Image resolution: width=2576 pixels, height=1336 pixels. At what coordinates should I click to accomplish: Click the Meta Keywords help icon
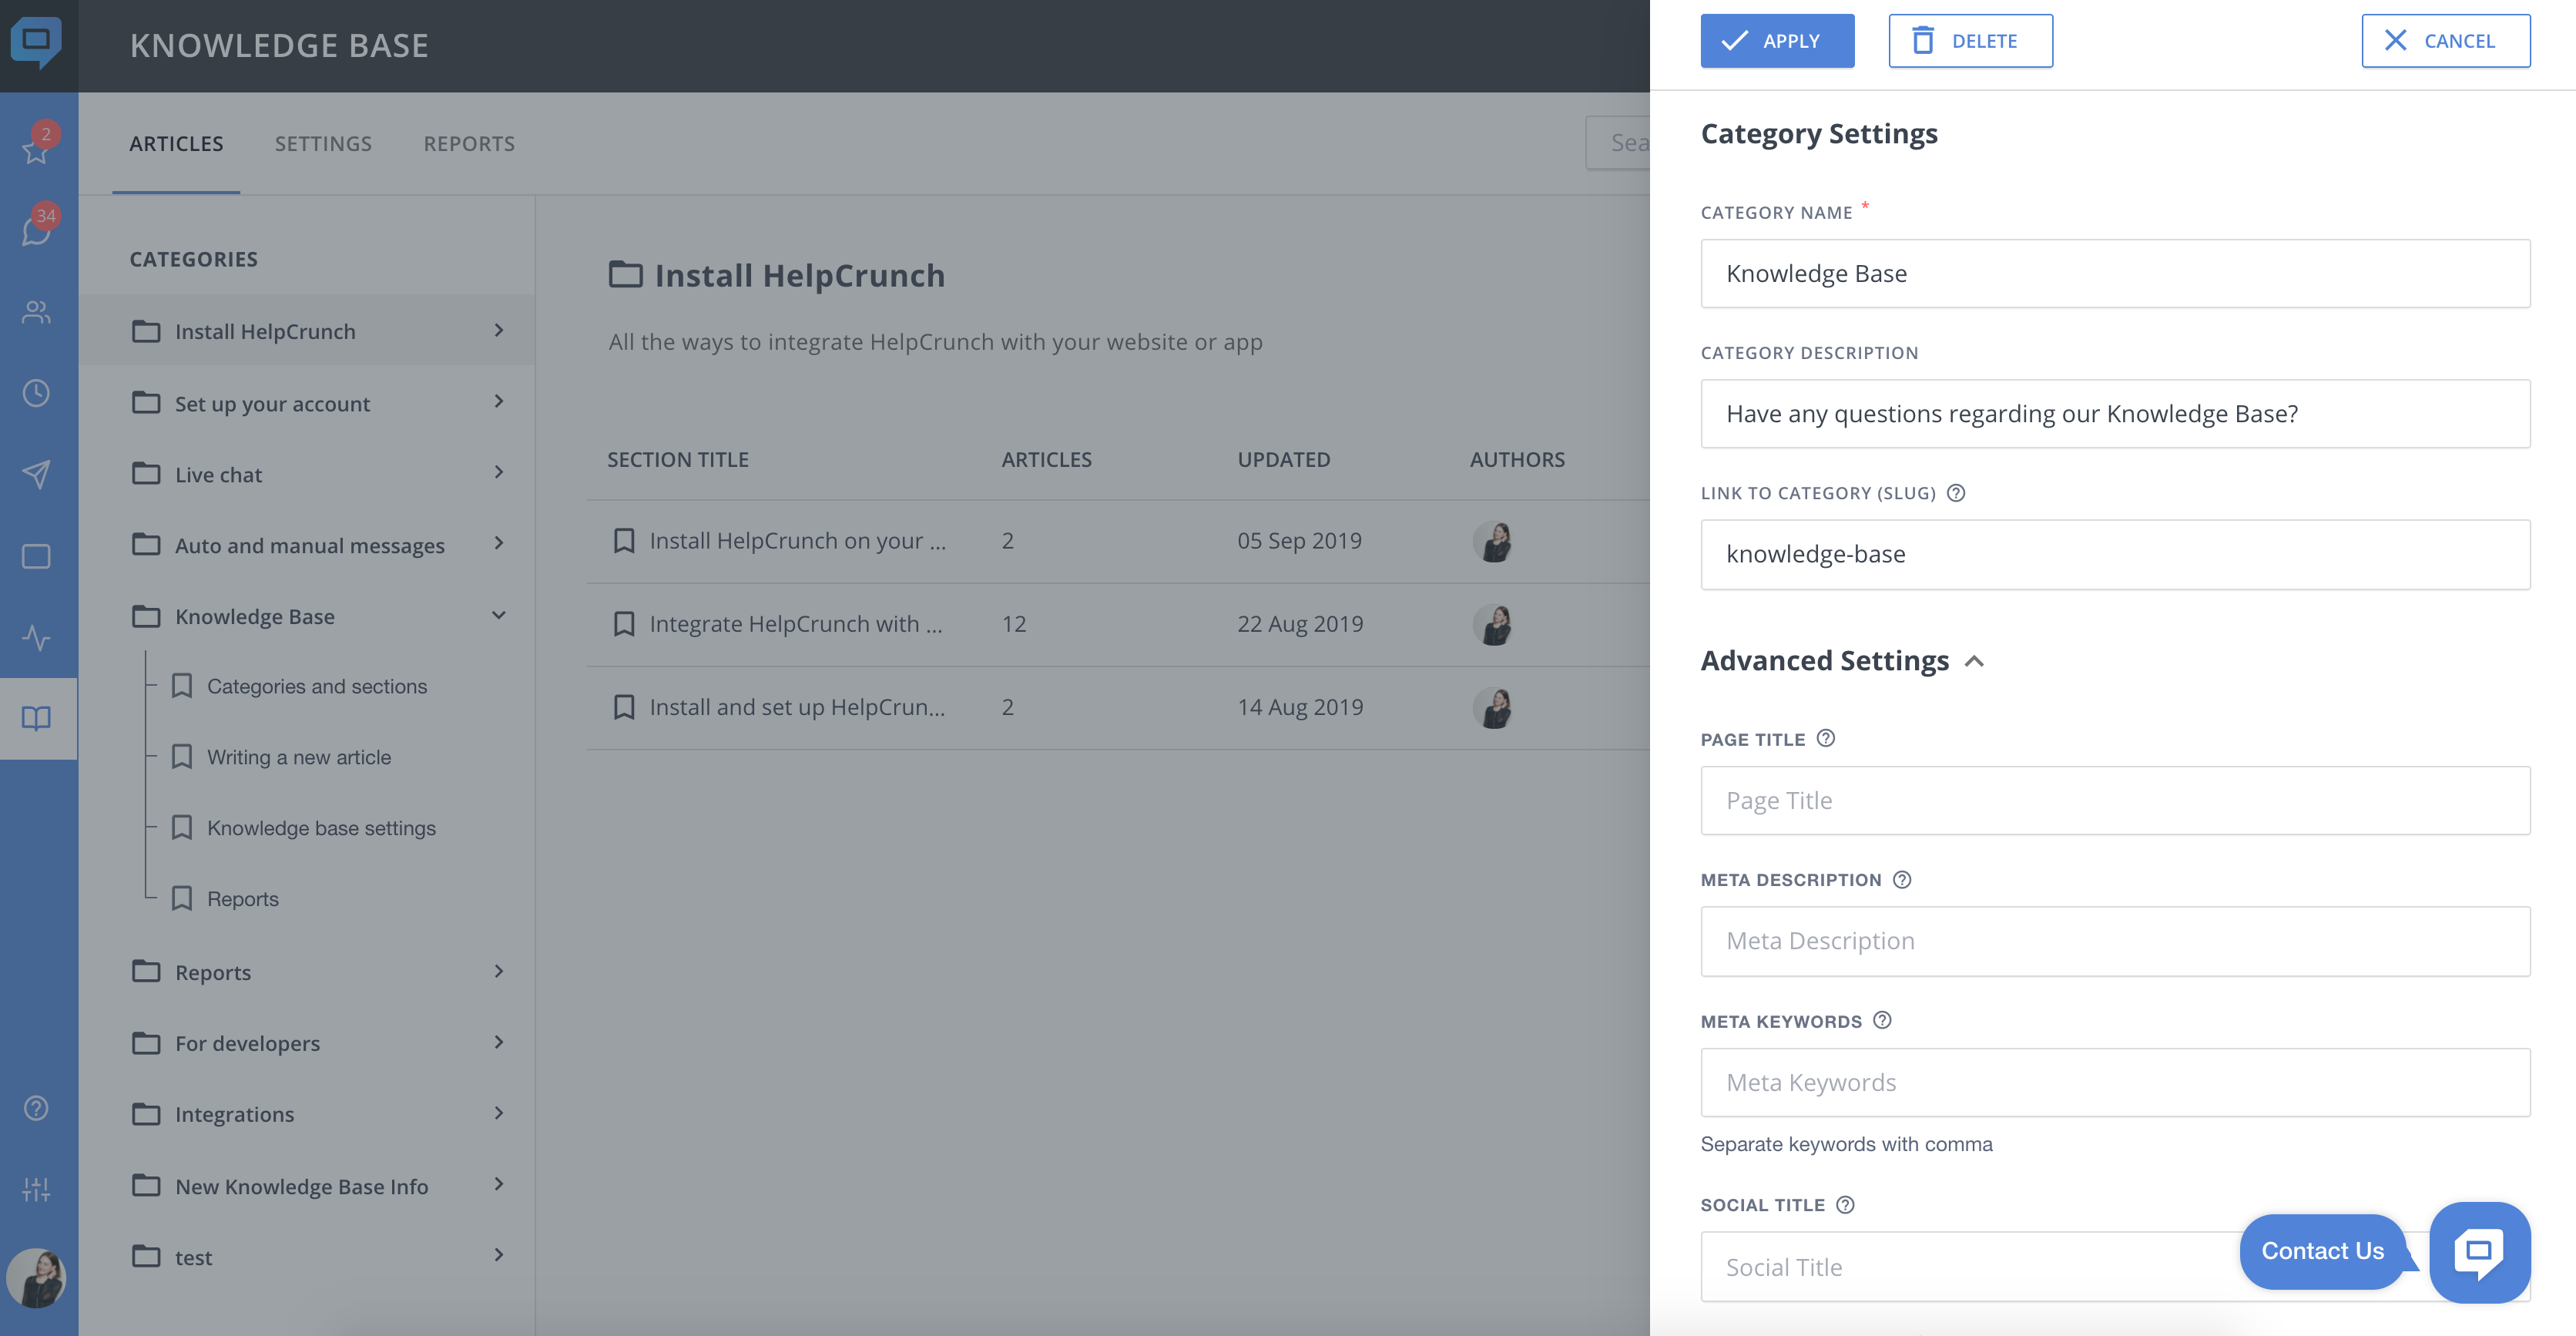coord(1882,1020)
